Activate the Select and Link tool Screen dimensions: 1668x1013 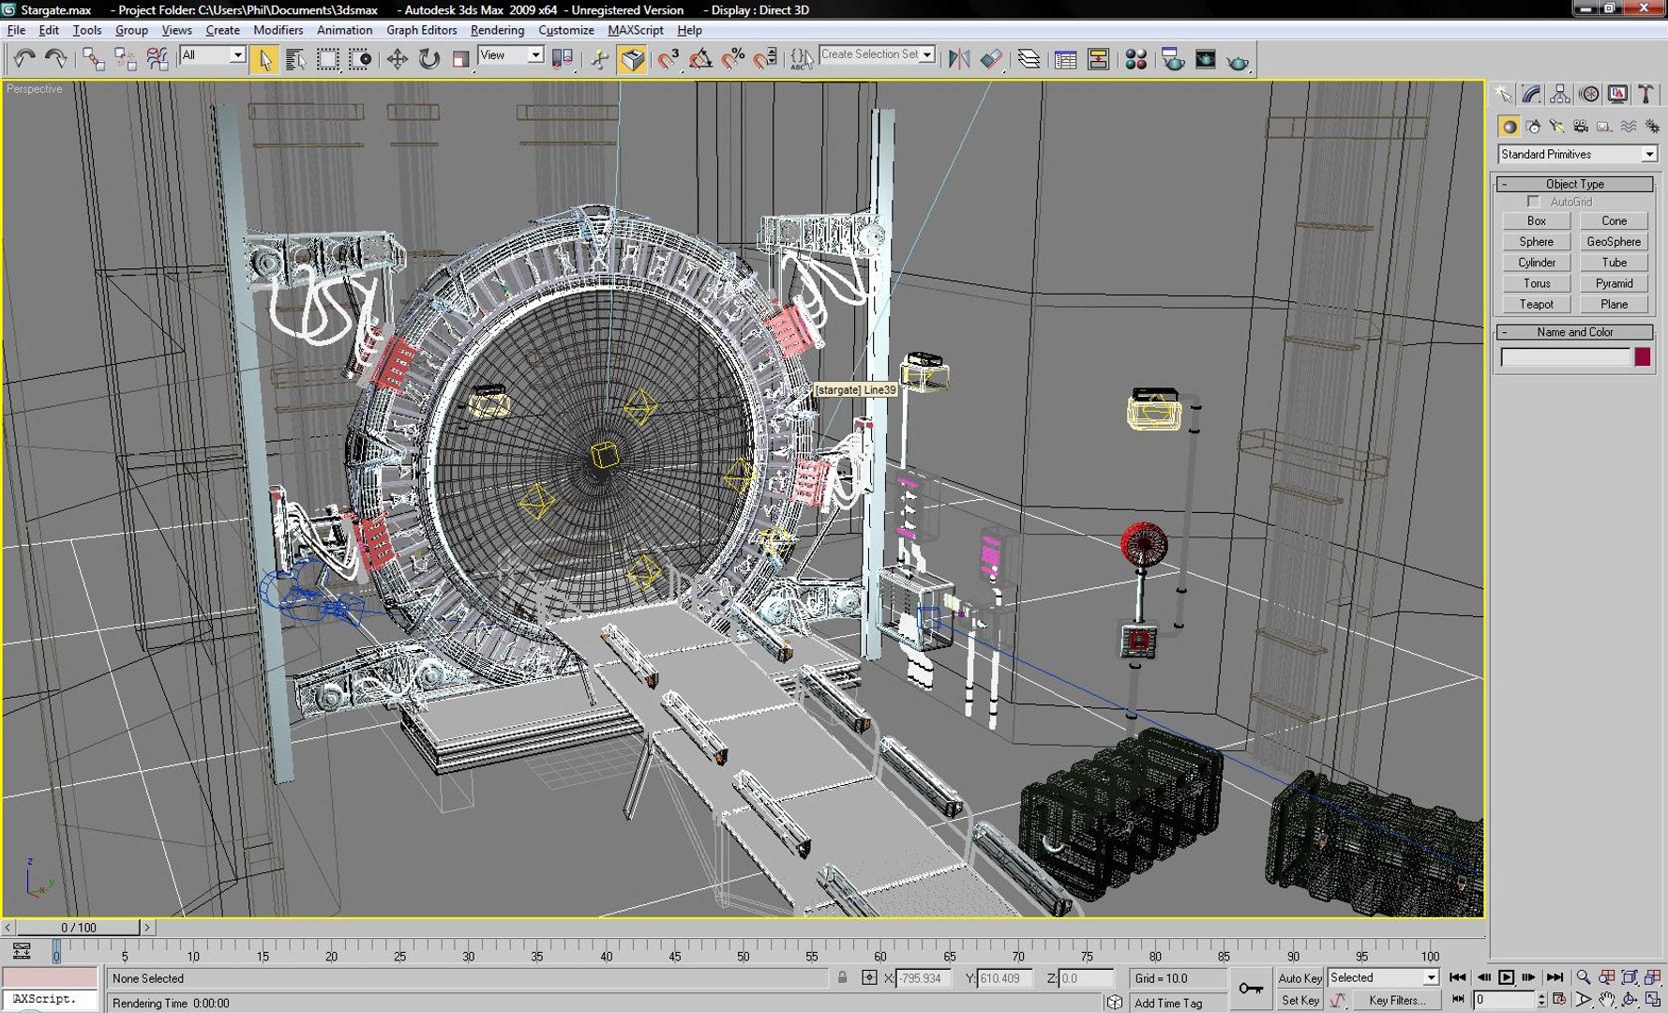click(94, 59)
